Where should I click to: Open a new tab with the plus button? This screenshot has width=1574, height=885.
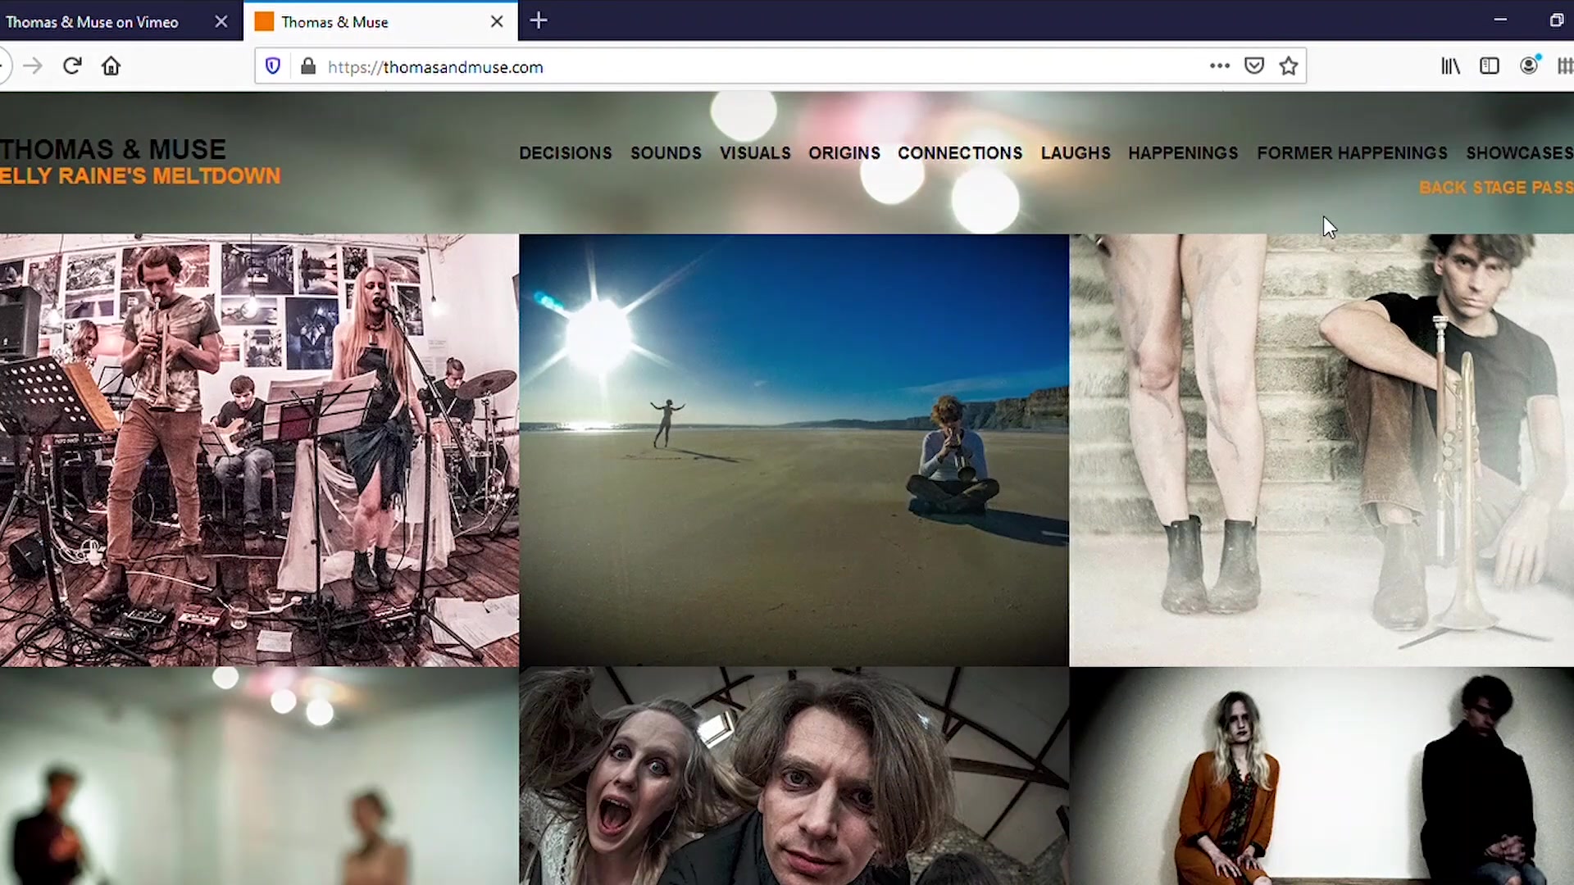(x=539, y=21)
